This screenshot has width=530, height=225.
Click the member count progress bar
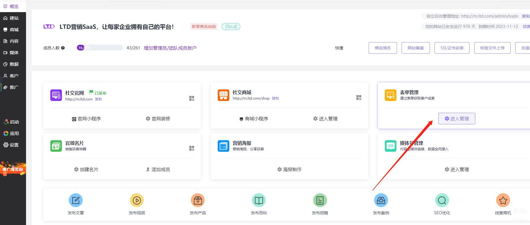click(100, 48)
